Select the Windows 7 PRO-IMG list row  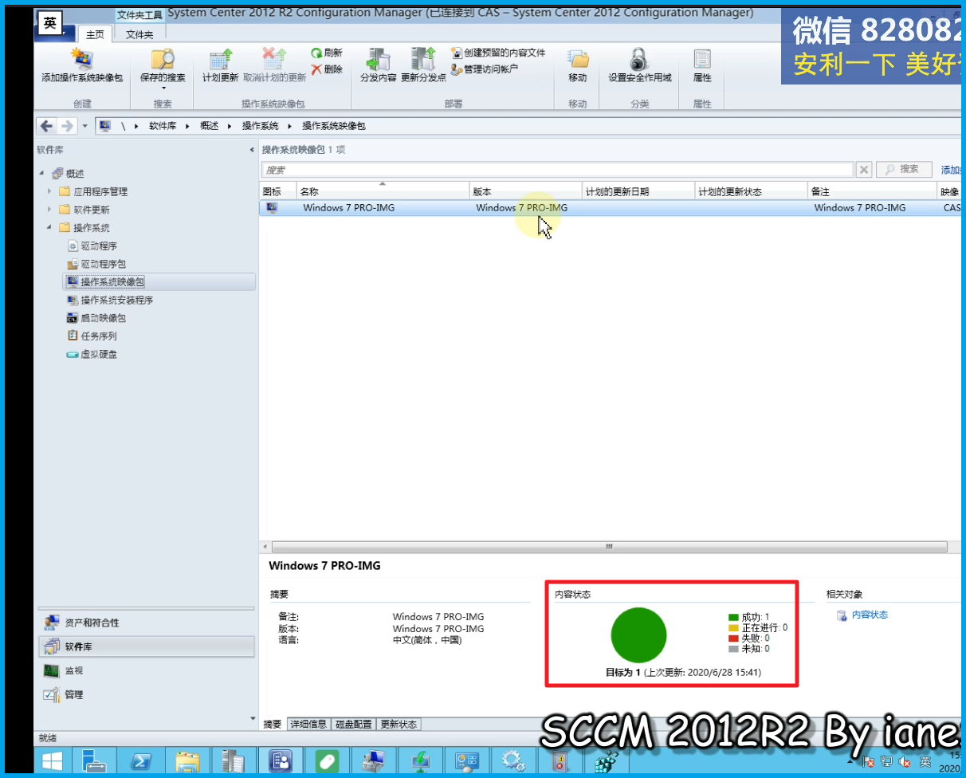click(x=611, y=208)
